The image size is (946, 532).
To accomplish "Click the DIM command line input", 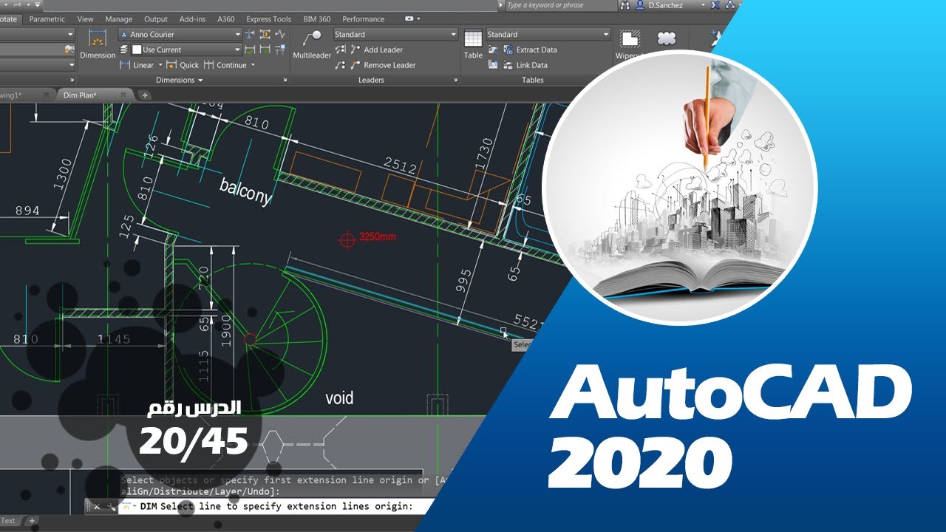I will pyautogui.click(x=276, y=506).
